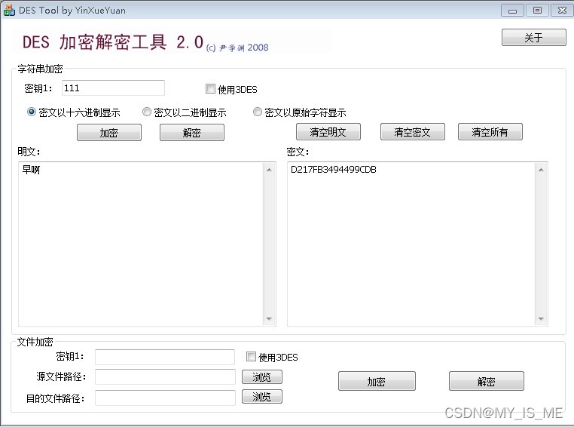Maximize the DES Tool window
Screen dimensions: 574x427
(537, 11)
